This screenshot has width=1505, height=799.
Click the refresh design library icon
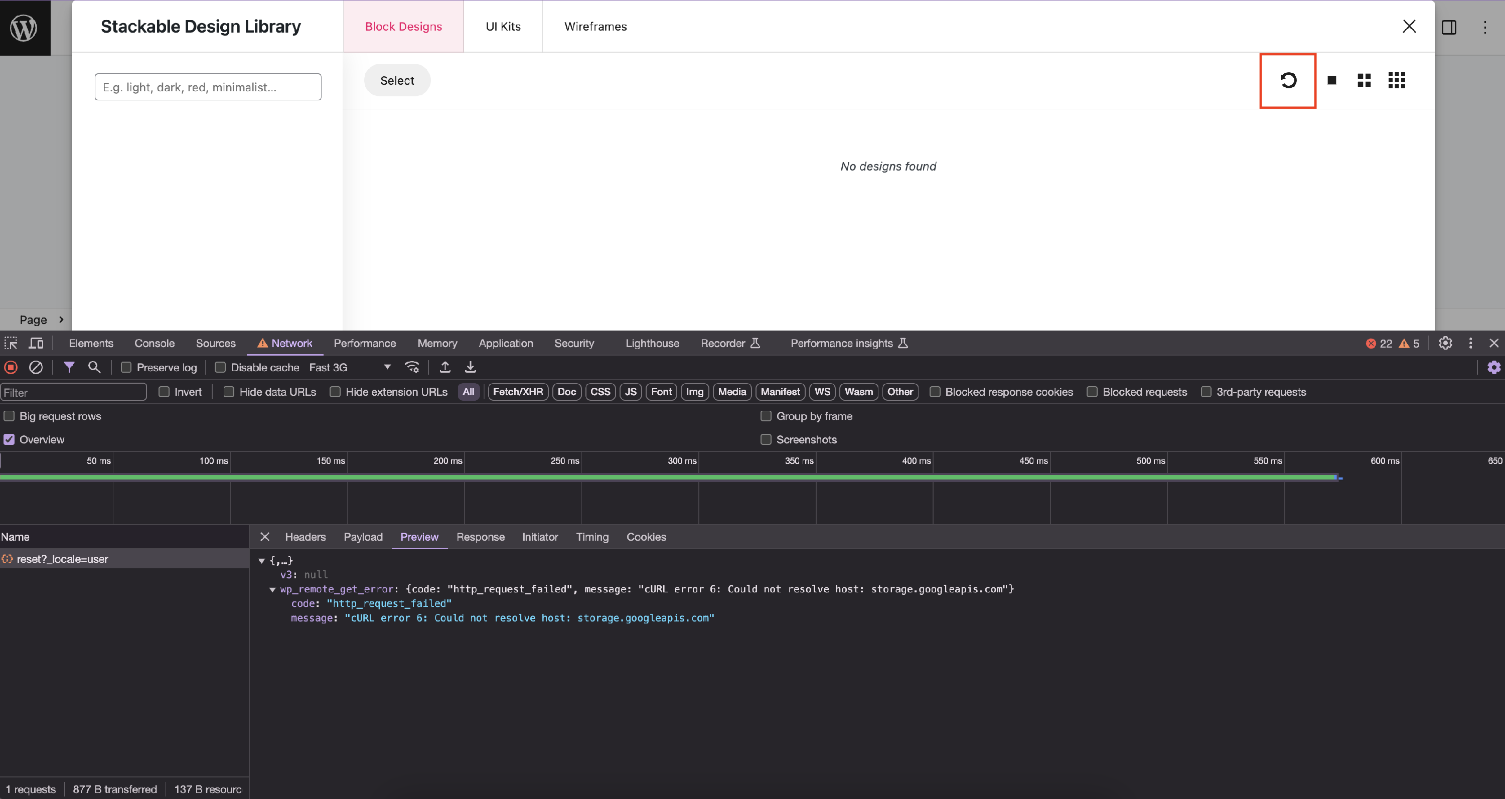click(x=1288, y=80)
